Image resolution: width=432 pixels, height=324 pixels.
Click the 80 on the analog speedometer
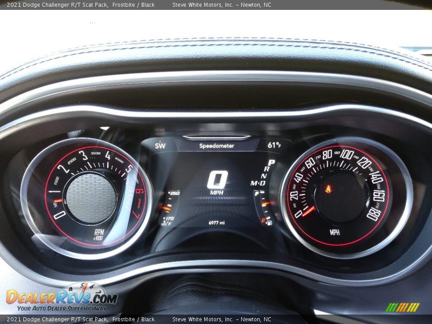[x=327, y=154]
